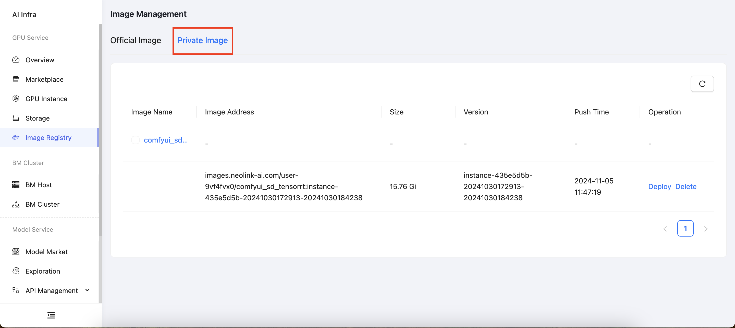Click the Push Time column header

pyautogui.click(x=592, y=112)
